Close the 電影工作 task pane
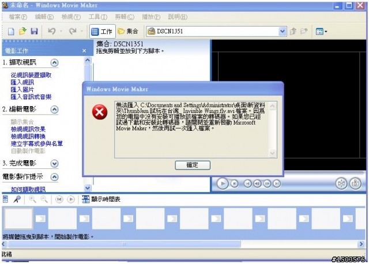The image size is (369, 264). click(84, 51)
